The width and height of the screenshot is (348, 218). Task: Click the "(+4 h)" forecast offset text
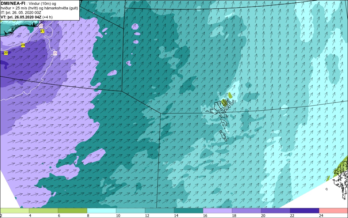tap(47, 17)
